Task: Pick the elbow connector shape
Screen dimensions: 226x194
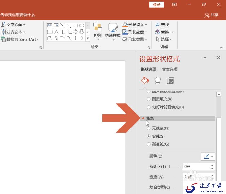Action: tap(63, 32)
